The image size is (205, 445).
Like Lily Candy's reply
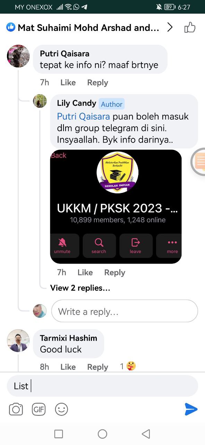(85, 273)
